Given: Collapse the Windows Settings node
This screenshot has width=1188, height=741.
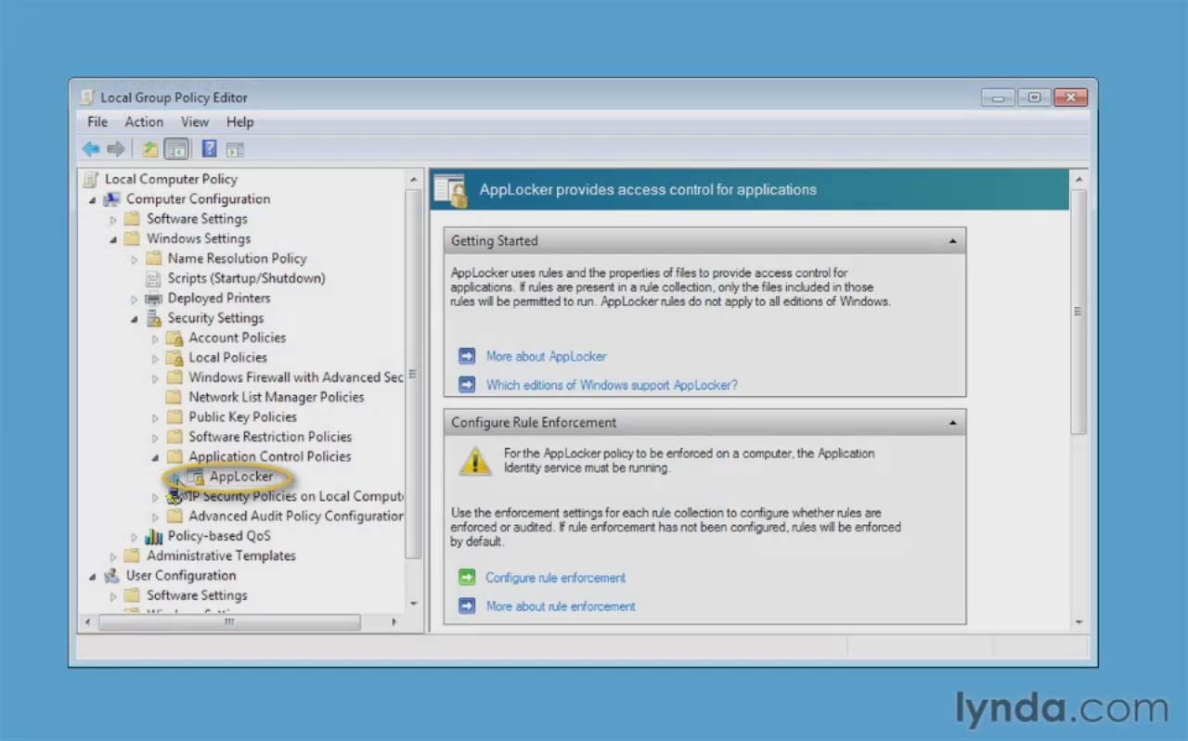Looking at the screenshot, I should pyautogui.click(x=113, y=239).
